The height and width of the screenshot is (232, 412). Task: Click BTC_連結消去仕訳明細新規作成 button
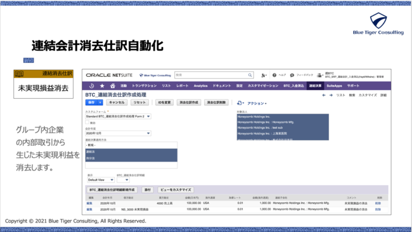click(x=112, y=190)
